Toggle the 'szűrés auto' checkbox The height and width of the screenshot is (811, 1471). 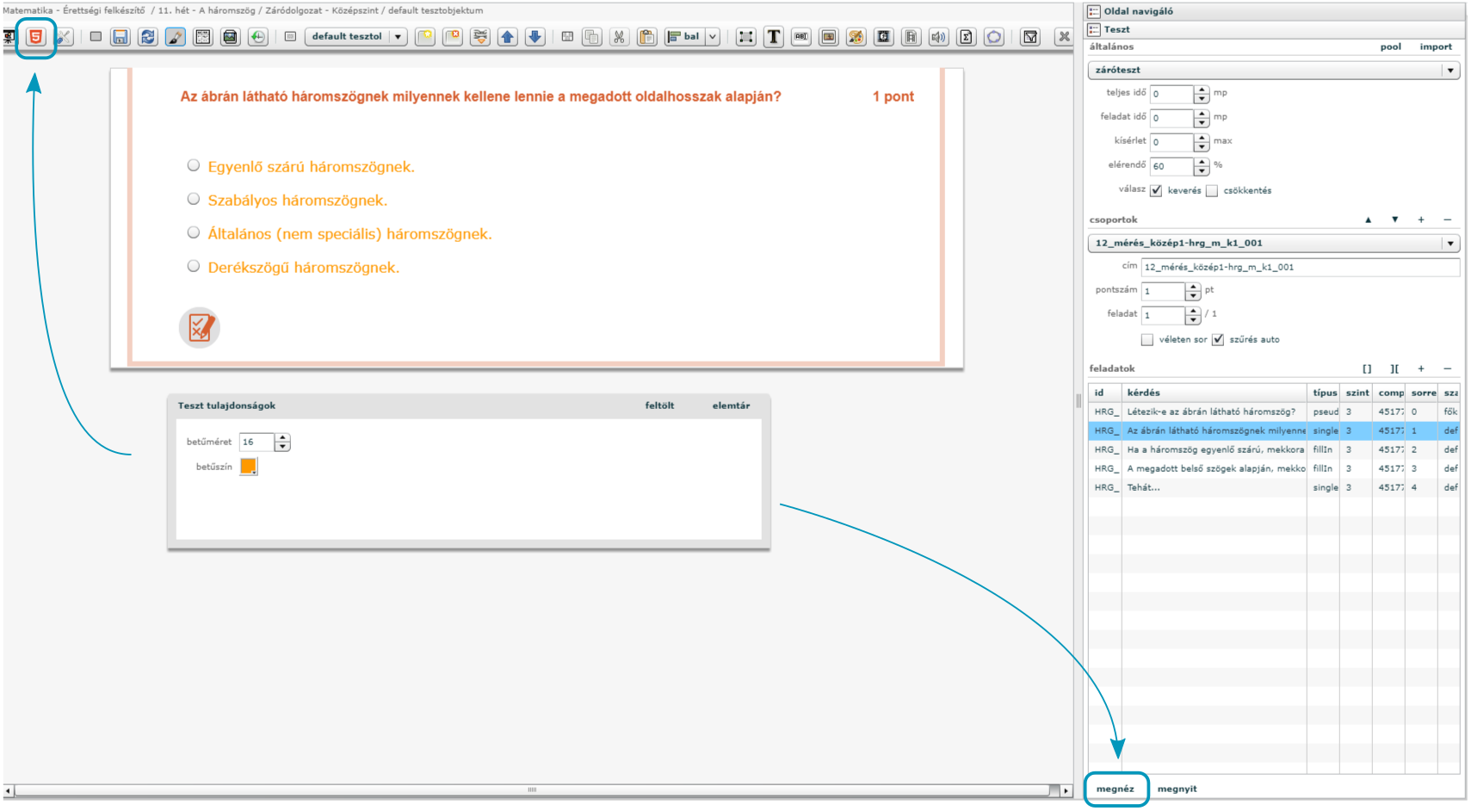pyautogui.click(x=1218, y=340)
